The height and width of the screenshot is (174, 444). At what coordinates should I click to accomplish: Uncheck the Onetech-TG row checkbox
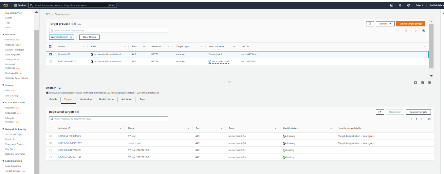50,54
